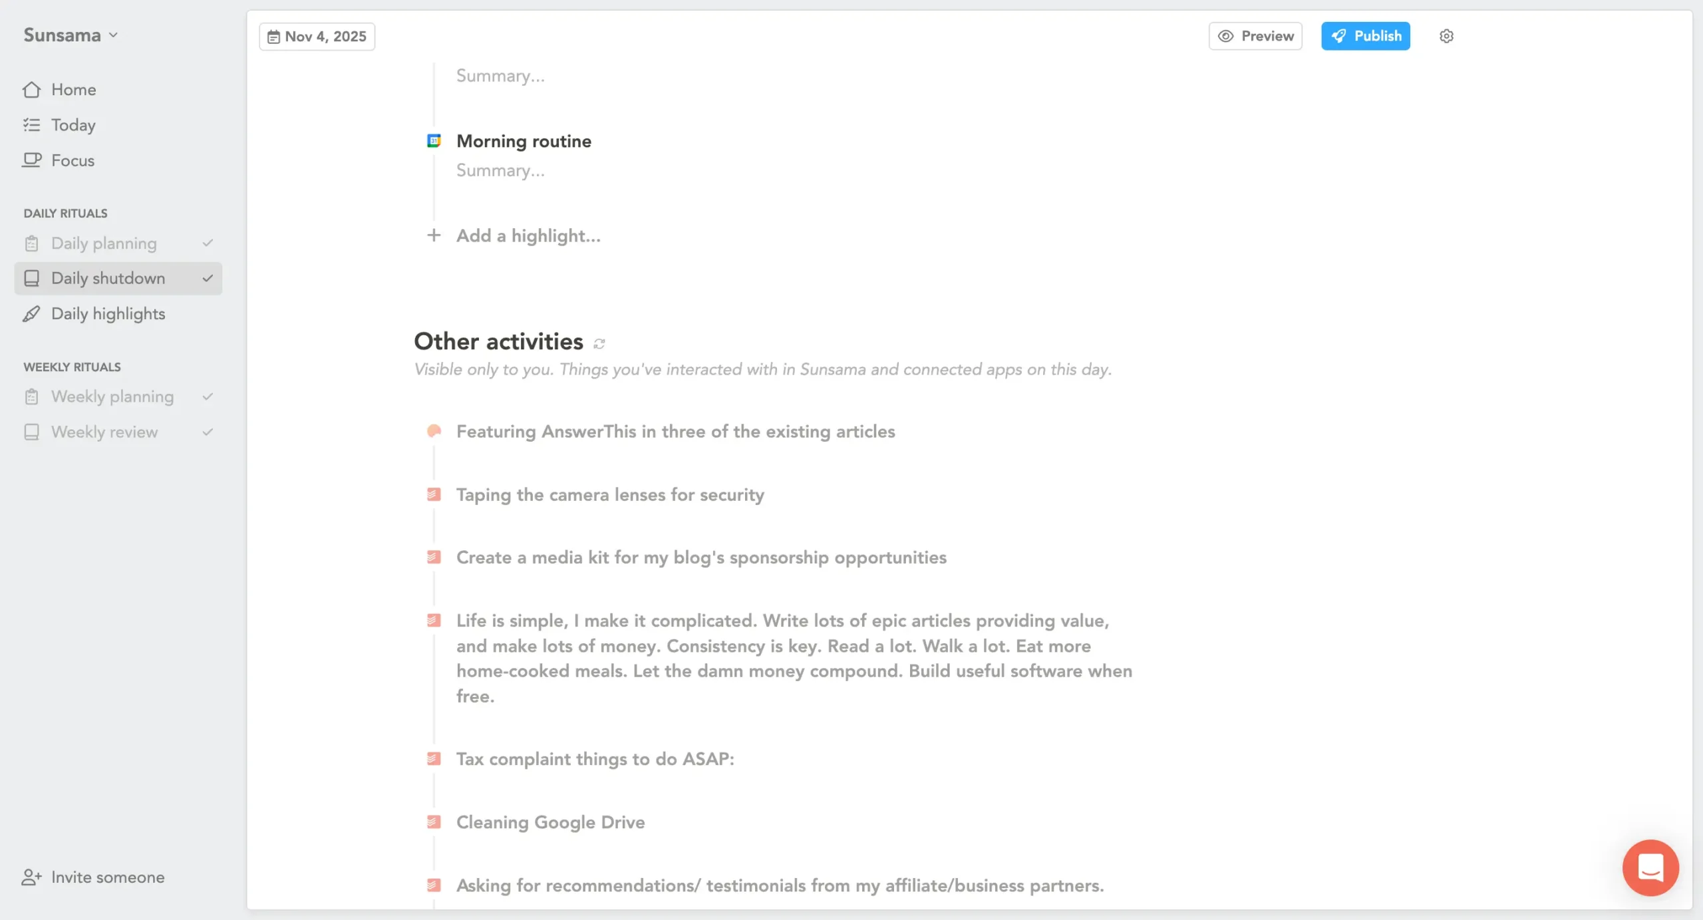Toggle the Weekly planning checkmark
The height and width of the screenshot is (920, 1703).
[208, 396]
